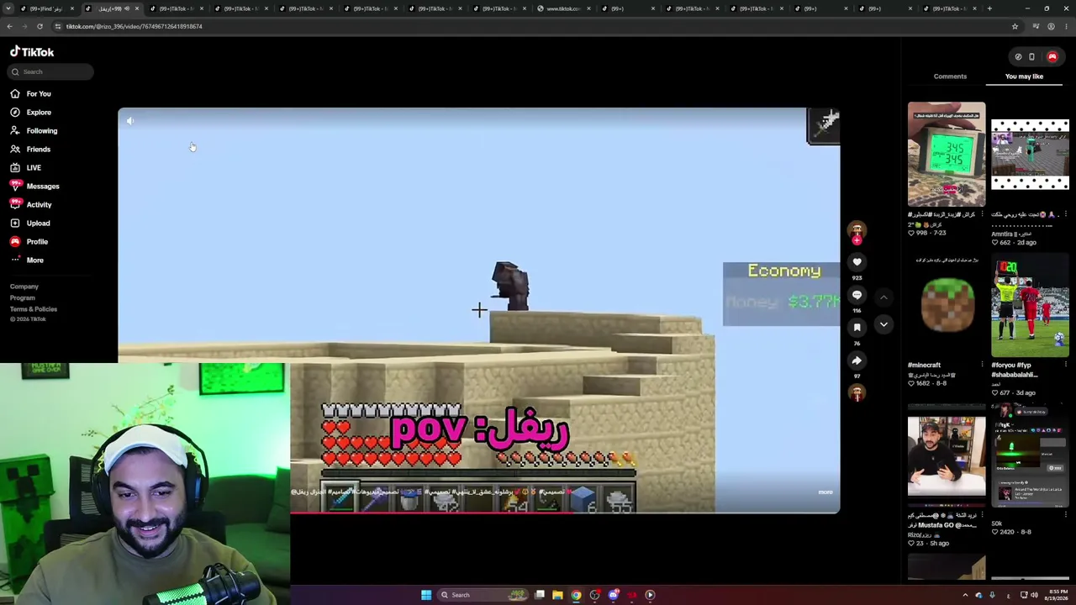Expand the video caption with 'more'

825,492
